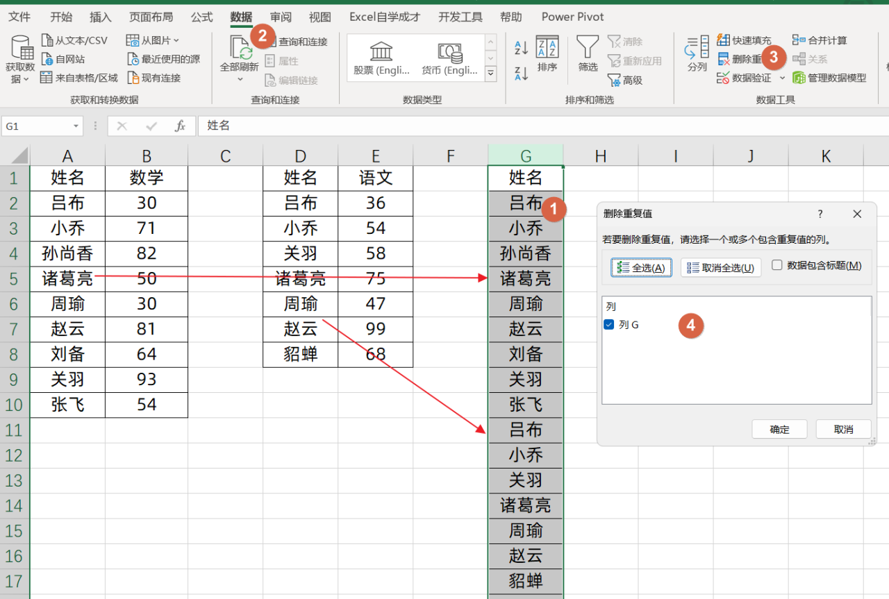Switch to 开始 tab
Viewport: 889px width, 599px height.
(61, 17)
